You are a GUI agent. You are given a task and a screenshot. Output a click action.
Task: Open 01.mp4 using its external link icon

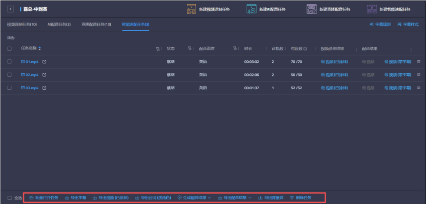[x=44, y=62]
